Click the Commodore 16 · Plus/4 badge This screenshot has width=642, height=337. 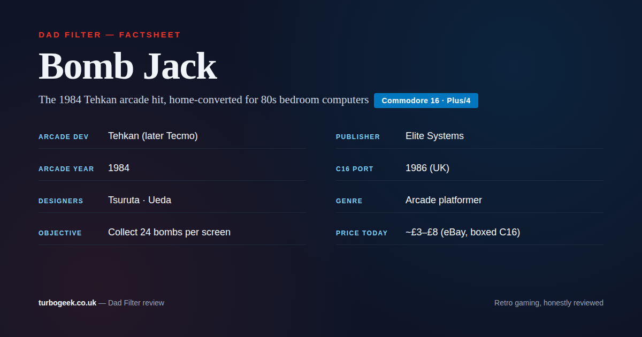click(426, 100)
